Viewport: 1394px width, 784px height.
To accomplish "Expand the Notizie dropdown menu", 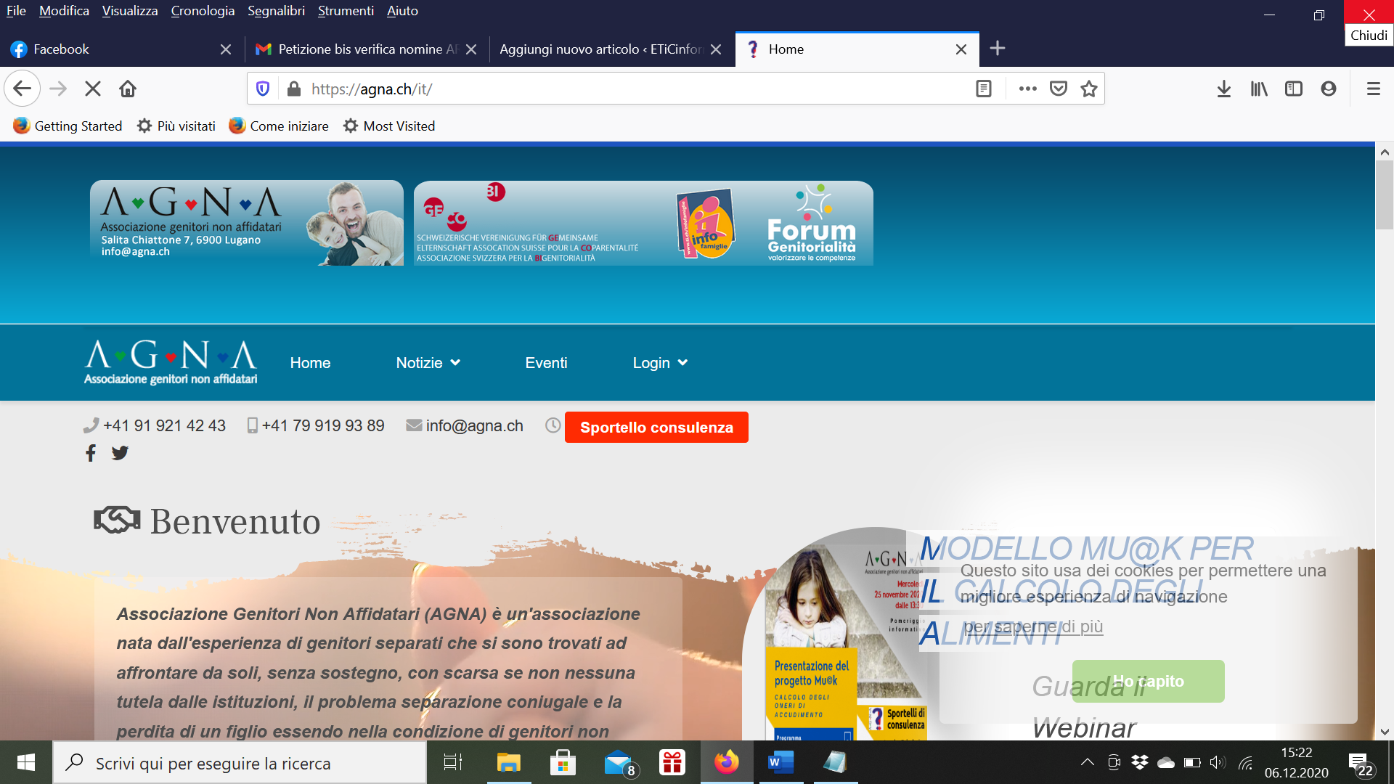I will pos(428,363).
